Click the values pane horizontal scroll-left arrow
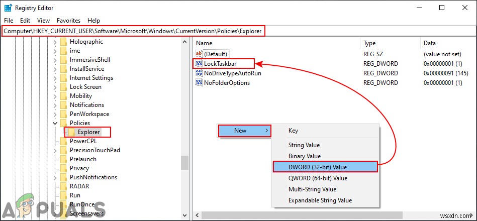The image size is (477, 221). pos(197,215)
